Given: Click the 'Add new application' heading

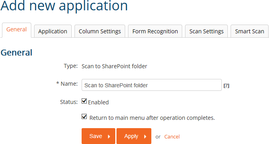Looking at the screenshot, I should click(x=64, y=6).
